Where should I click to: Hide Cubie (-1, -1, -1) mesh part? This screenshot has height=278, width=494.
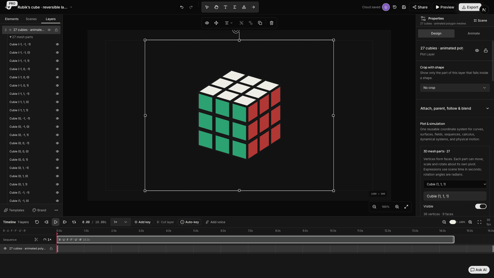[57, 44]
